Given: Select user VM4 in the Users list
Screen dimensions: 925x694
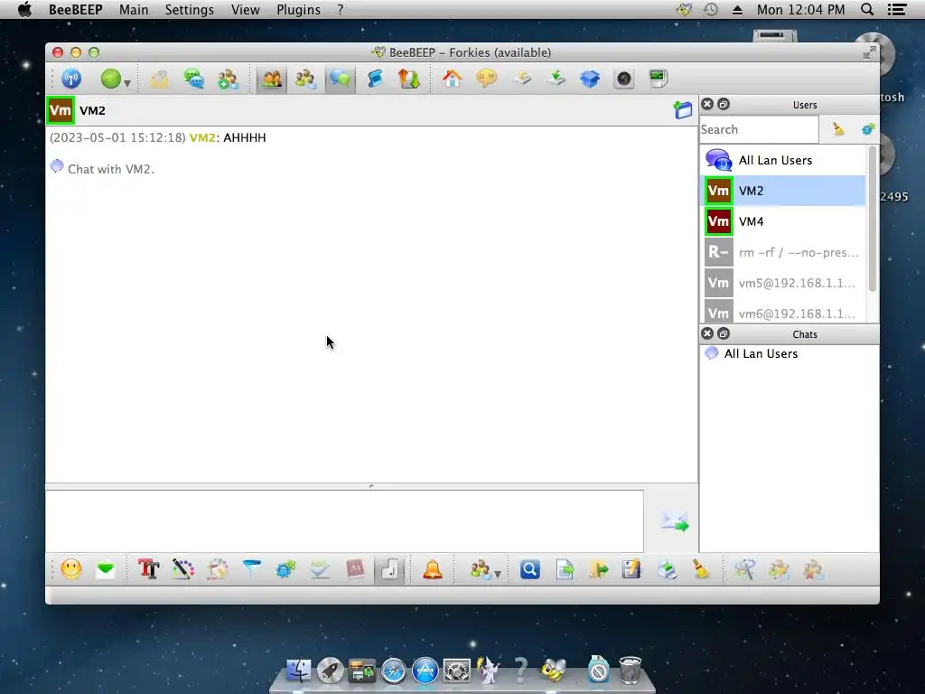Looking at the screenshot, I should [x=783, y=221].
